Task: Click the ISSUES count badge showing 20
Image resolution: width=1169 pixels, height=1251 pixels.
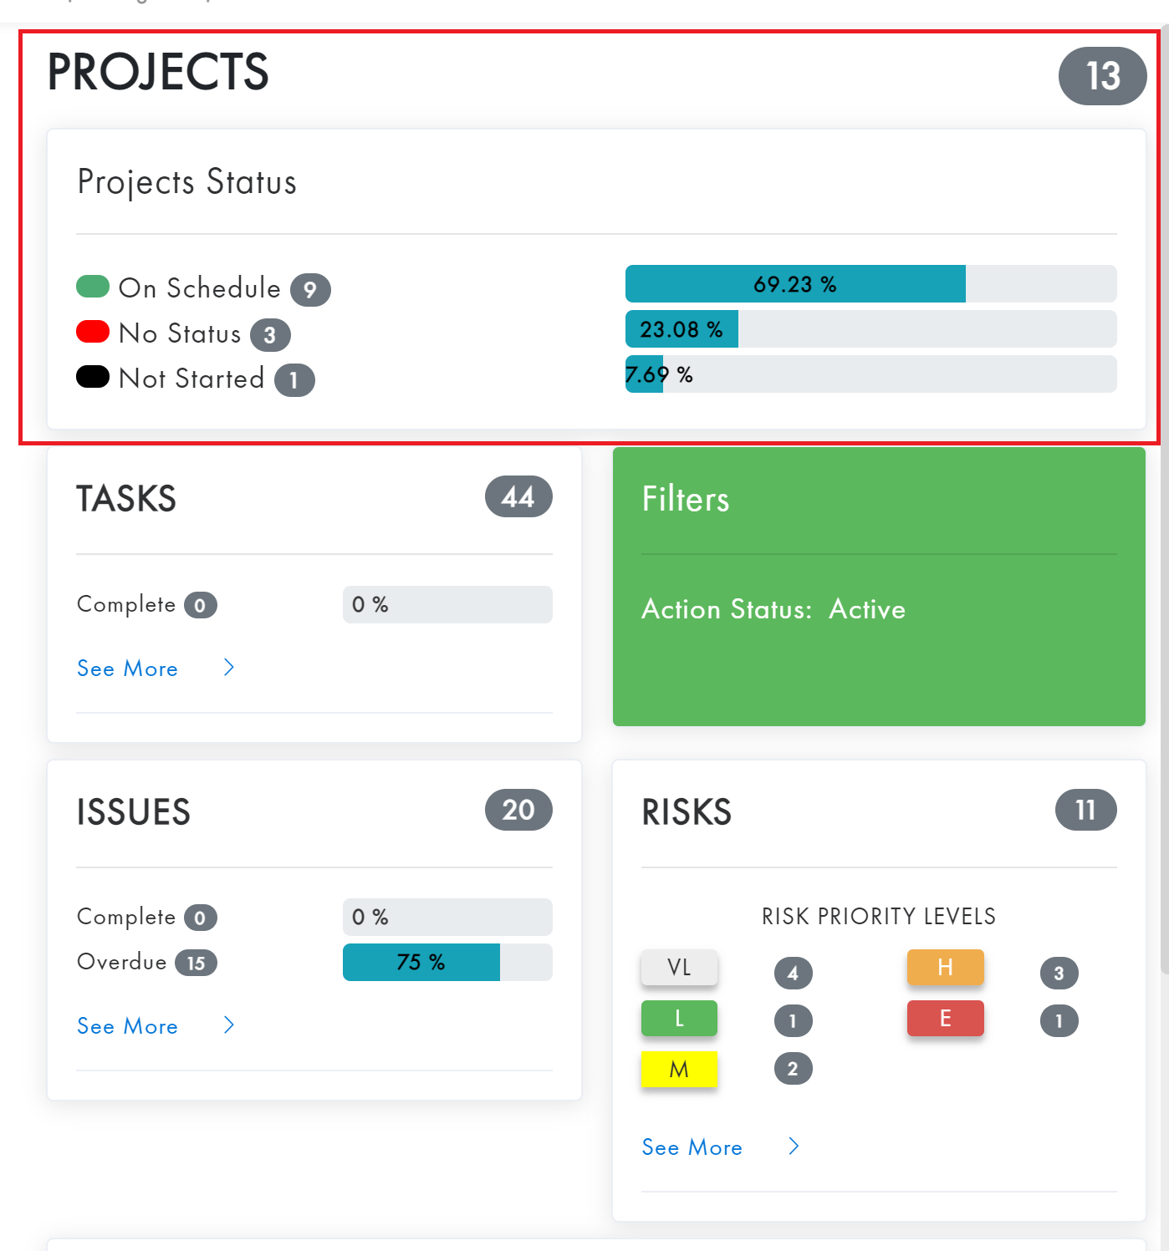Action: click(x=518, y=810)
